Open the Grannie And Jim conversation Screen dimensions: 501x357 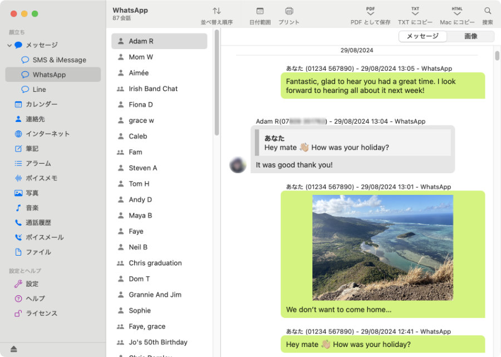(159, 295)
